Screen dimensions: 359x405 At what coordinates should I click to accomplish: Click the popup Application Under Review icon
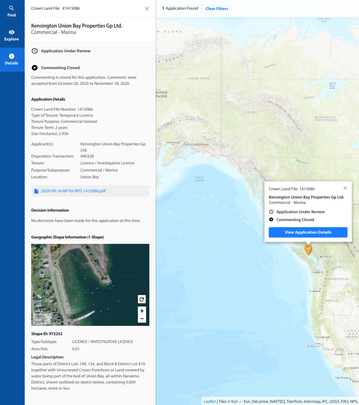click(271, 212)
